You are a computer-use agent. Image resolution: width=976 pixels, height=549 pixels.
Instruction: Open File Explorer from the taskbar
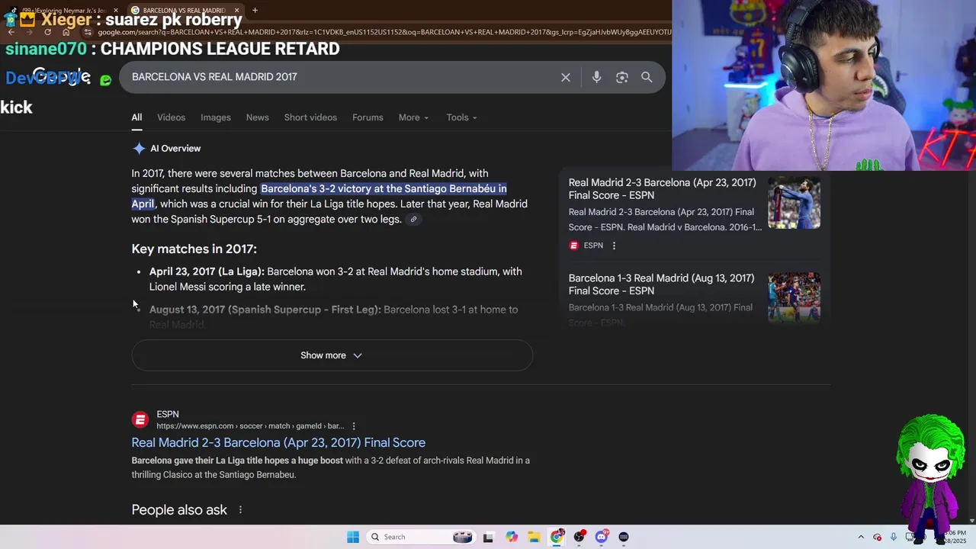click(534, 537)
